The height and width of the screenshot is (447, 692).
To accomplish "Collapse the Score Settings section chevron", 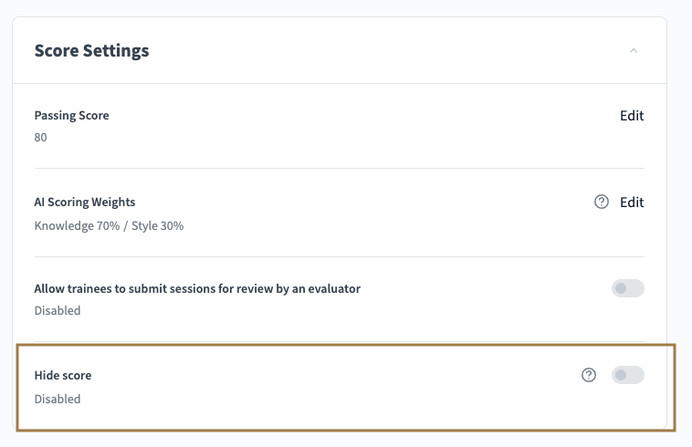I will (634, 51).
